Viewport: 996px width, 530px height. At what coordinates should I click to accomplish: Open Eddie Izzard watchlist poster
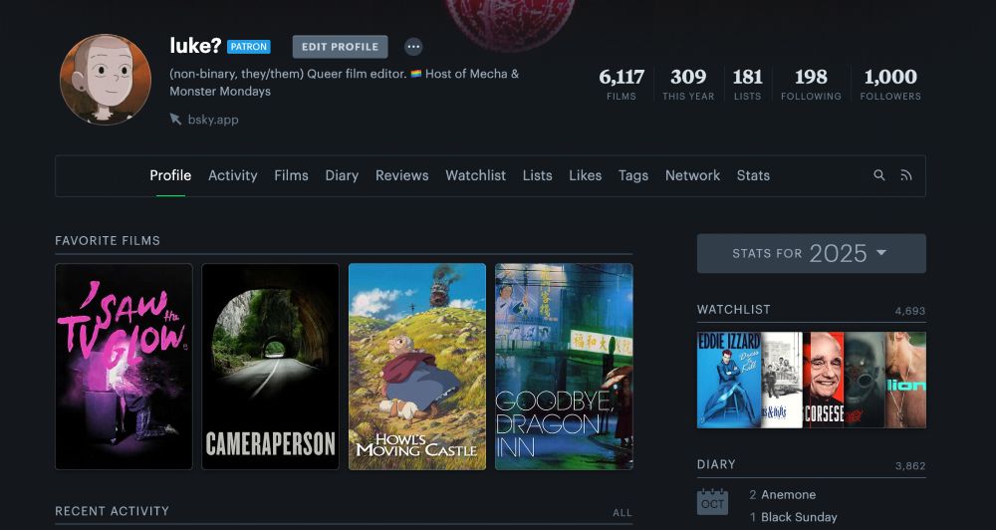[x=729, y=380]
